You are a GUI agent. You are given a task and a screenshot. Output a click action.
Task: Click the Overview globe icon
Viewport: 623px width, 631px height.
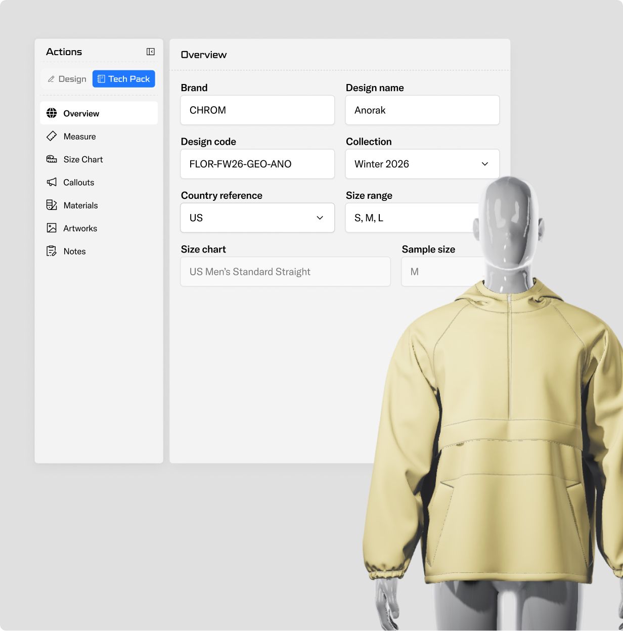(x=52, y=113)
